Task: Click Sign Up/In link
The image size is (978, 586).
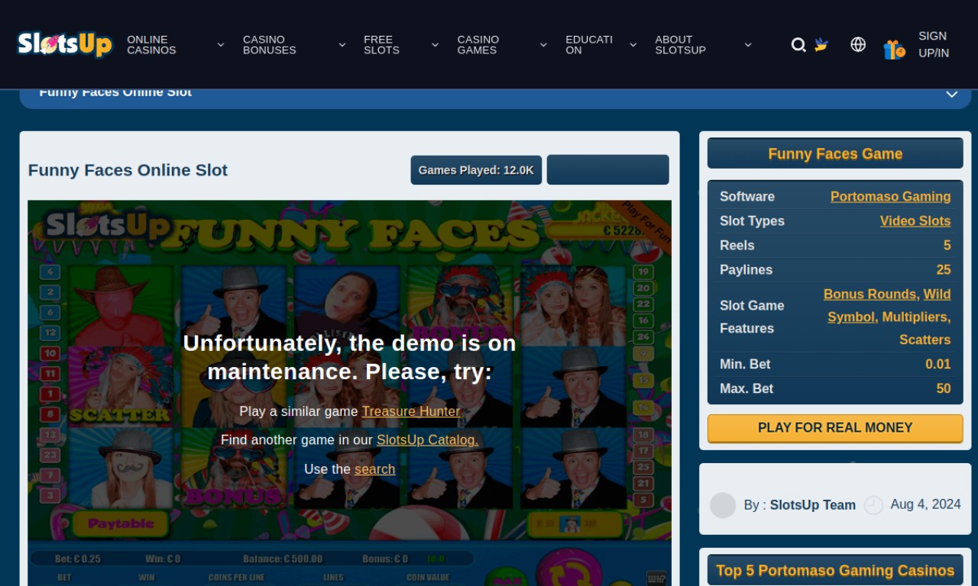Action: 934,44
